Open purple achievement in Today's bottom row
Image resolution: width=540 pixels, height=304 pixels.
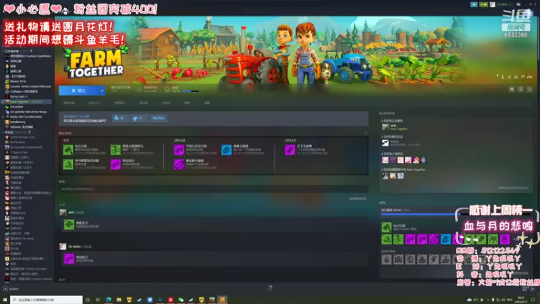(x=115, y=164)
